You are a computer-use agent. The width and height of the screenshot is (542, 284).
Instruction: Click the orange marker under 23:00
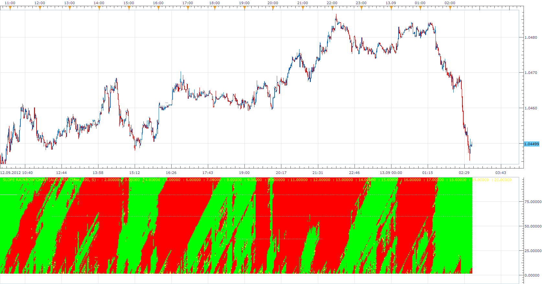click(361, 8)
